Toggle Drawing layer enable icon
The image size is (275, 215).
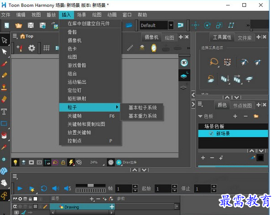pos(15,207)
